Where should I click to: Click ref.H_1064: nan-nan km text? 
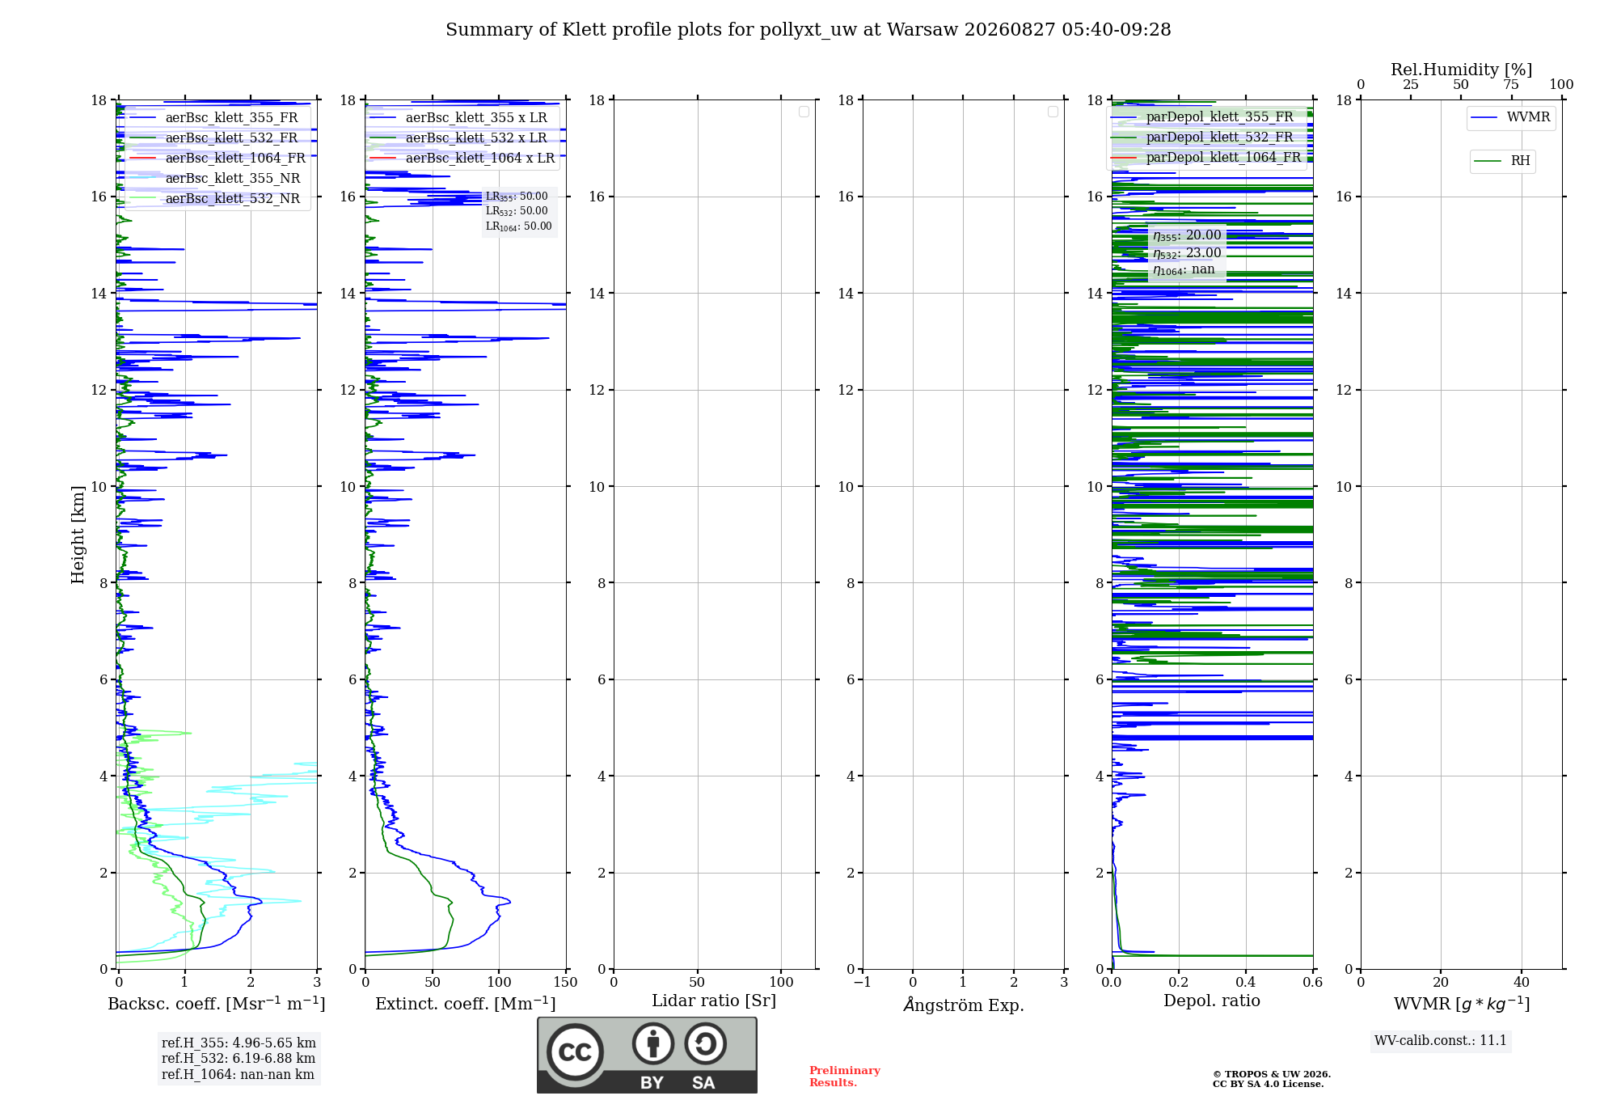coord(238,1075)
